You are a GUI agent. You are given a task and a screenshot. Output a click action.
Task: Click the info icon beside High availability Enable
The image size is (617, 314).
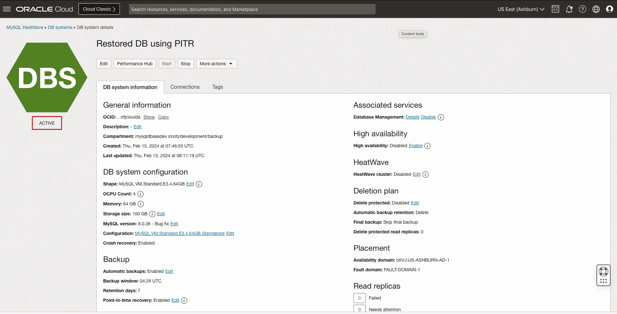(427, 146)
